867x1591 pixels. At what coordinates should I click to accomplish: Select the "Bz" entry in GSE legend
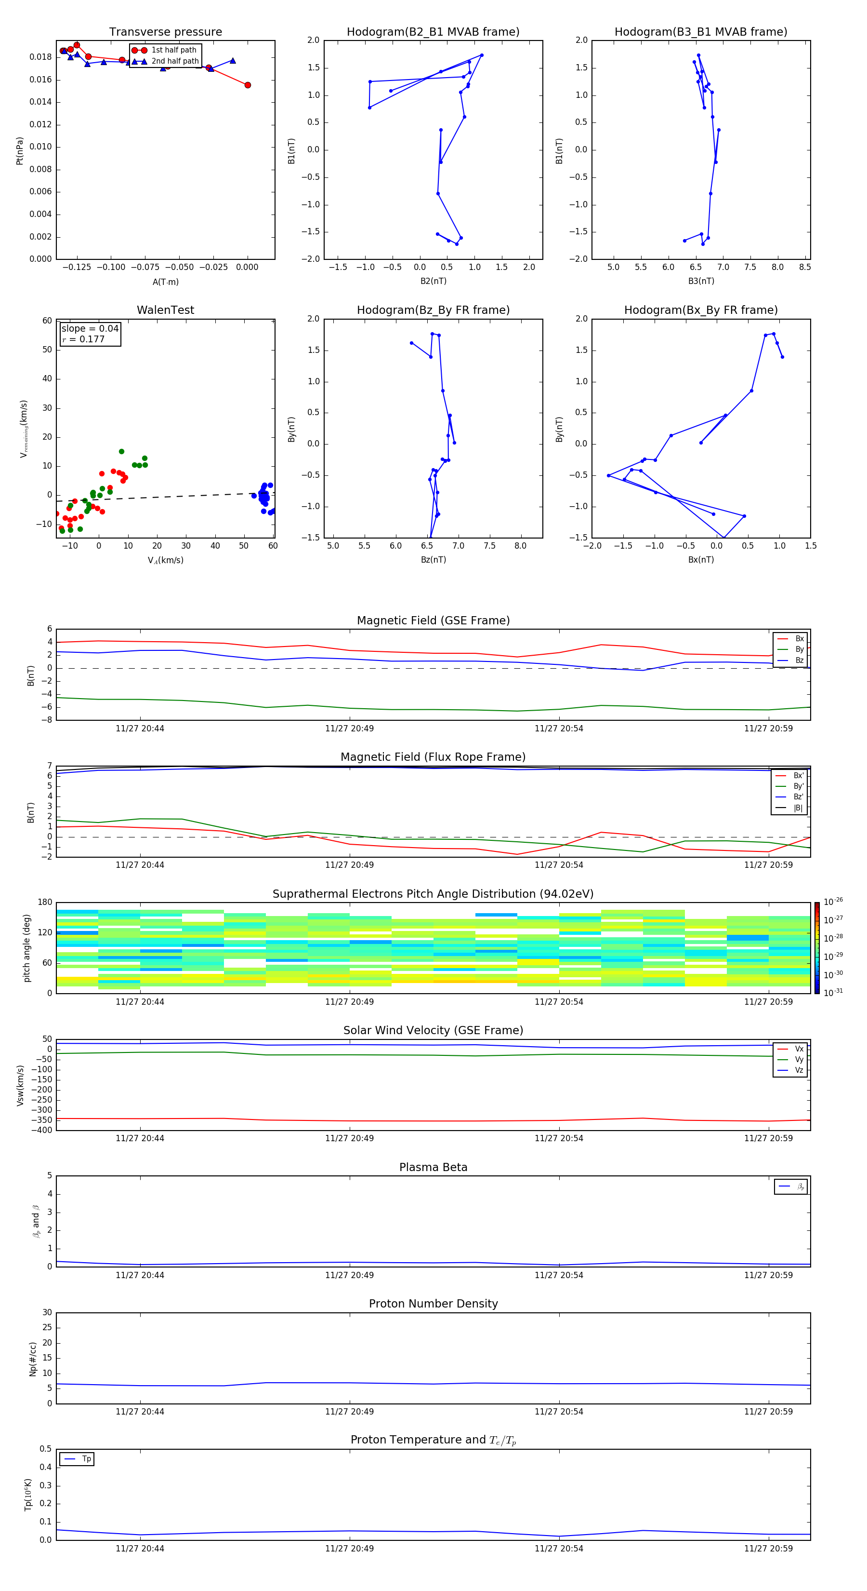click(790, 660)
